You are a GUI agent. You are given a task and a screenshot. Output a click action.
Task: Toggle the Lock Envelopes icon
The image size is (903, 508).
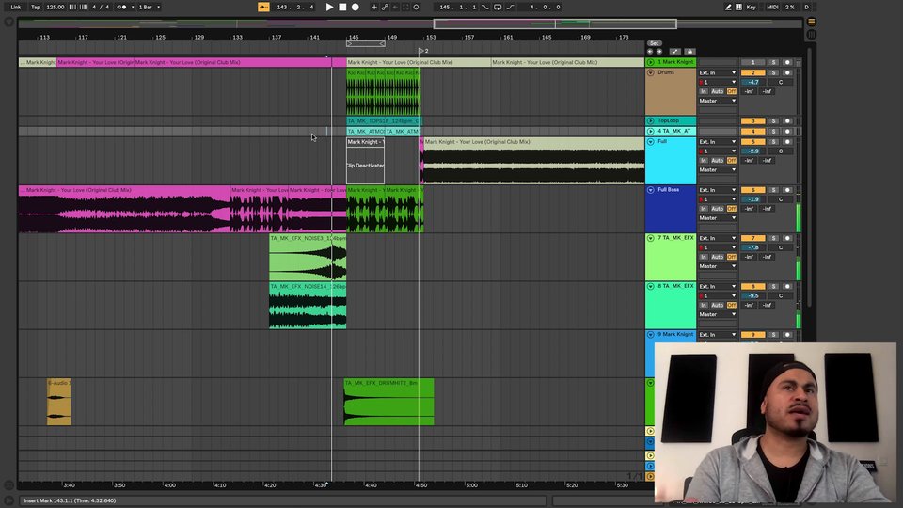point(689,51)
